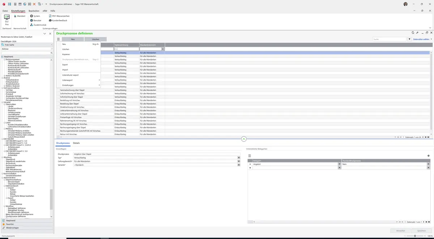434x239 pixels.
Task: Click the hamburger menu of Unterstützte Belegarten grid
Action: (250, 156)
